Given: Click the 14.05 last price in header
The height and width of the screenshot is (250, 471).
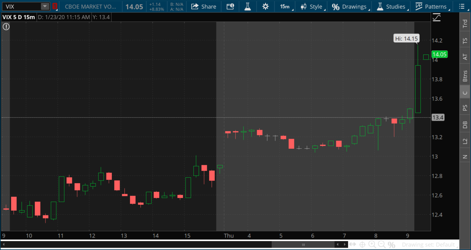Looking at the screenshot, I should coord(134,6).
